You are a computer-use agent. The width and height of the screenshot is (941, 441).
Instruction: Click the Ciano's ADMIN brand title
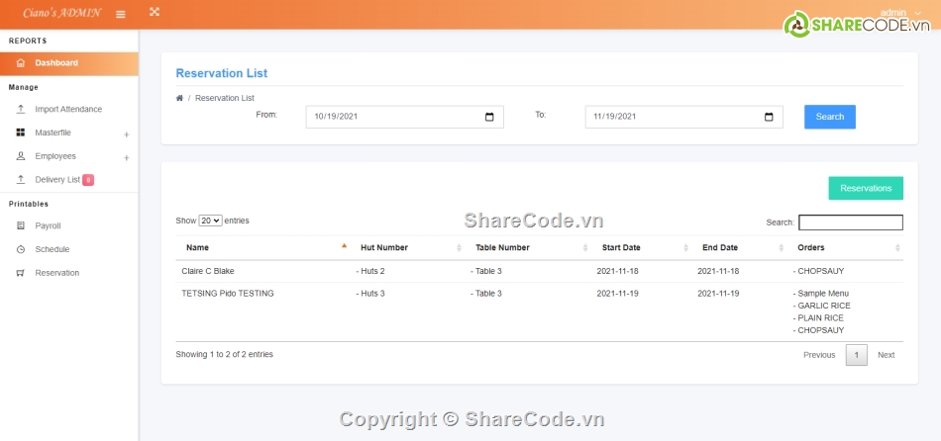pyautogui.click(x=61, y=13)
